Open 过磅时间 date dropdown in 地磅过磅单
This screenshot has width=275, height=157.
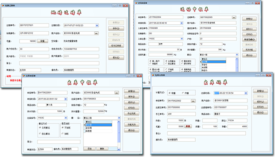pyautogui.click(x=97, y=26)
